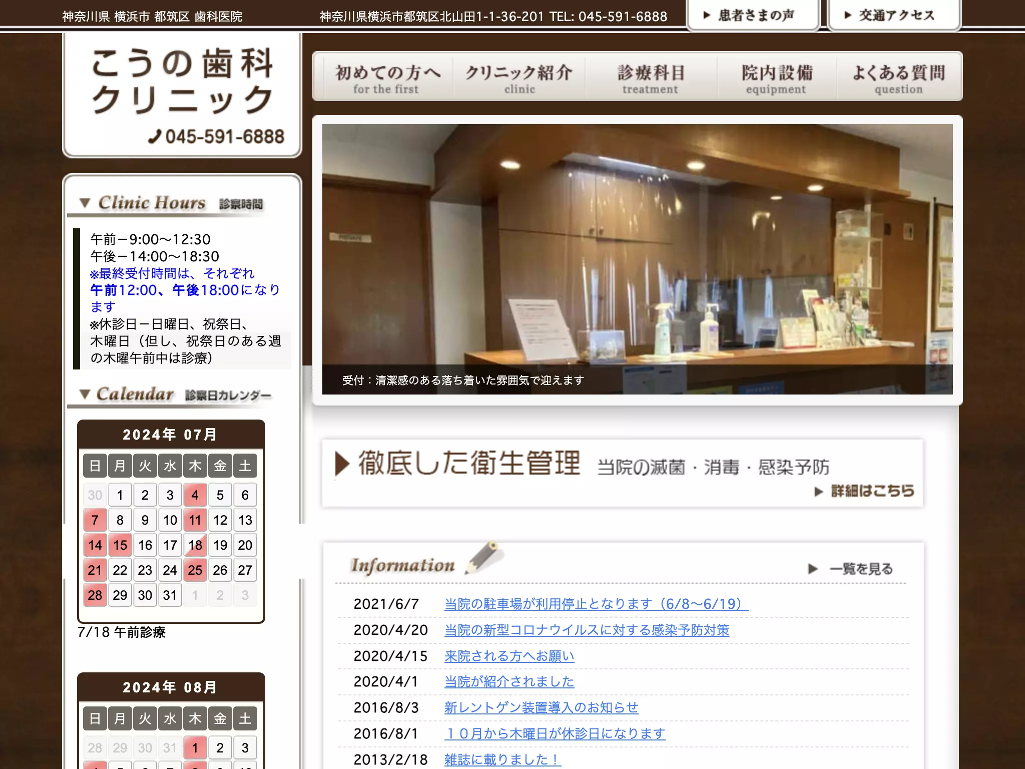The width and height of the screenshot is (1025, 769).
Task: Select July 15 holiday in the calendar
Action: coord(120,545)
